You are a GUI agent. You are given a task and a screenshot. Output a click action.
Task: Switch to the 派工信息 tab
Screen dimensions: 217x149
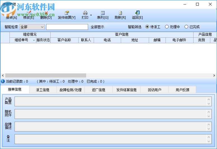tap(43, 90)
